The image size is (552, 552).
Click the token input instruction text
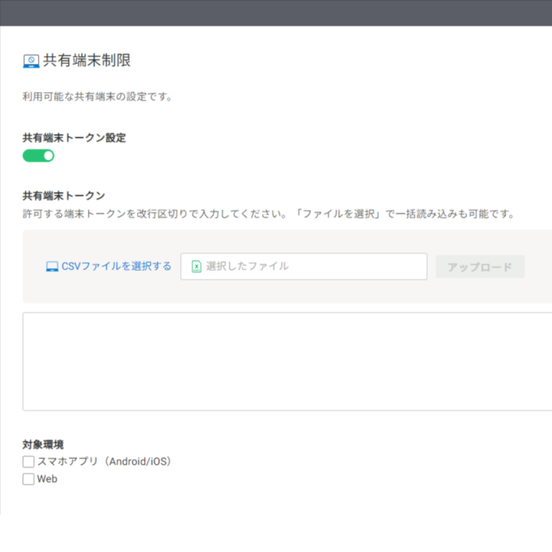coord(267,213)
